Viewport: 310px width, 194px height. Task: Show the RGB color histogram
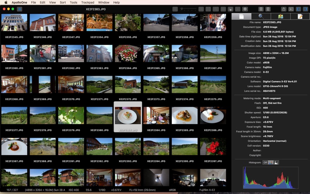pyautogui.click(x=271, y=162)
